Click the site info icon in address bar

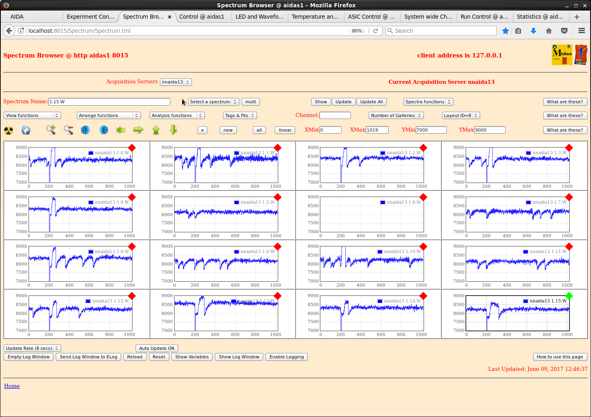(x=21, y=31)
